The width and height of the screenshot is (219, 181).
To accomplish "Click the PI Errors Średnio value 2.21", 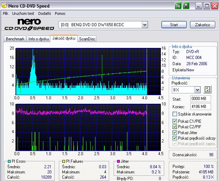I will (48, 167).
